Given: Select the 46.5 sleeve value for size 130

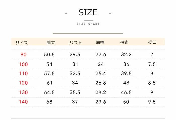Looking at the screenshot, I should (x=126, y=92).
